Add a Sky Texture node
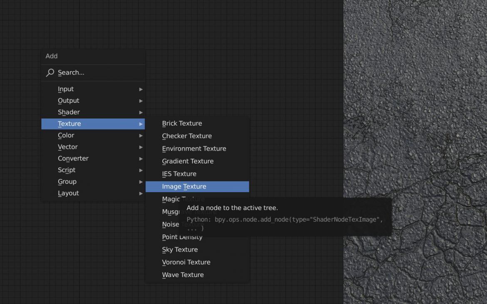Screen dimensions: 487x304 (180, 249)
